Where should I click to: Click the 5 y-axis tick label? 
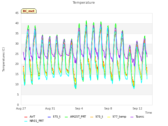[x=18, y=94]
